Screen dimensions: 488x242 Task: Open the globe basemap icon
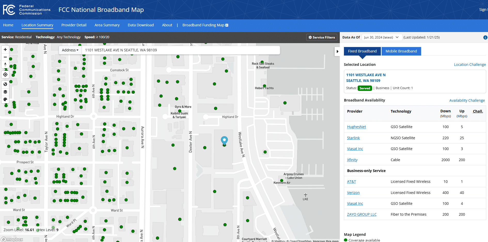5,84
